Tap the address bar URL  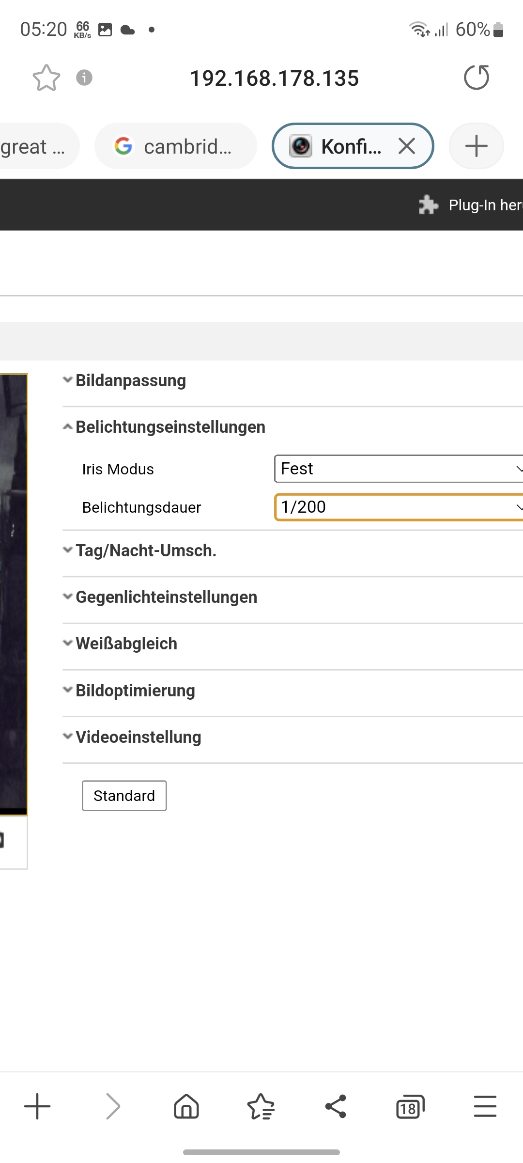pyautogui.click(x=274, y=78)
